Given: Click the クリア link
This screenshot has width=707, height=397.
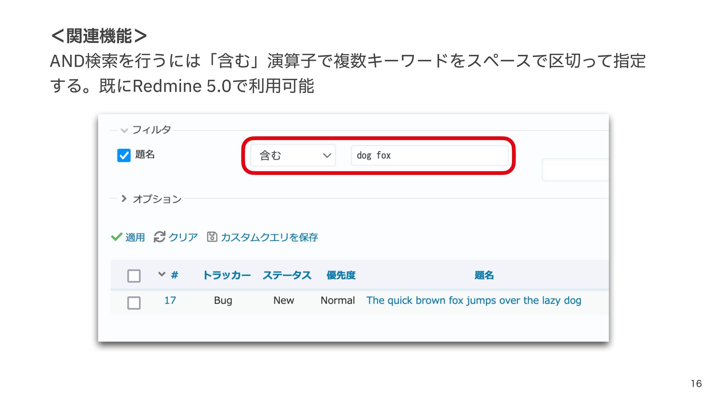Looking at the screenshot, I should (x=183, y=237).
